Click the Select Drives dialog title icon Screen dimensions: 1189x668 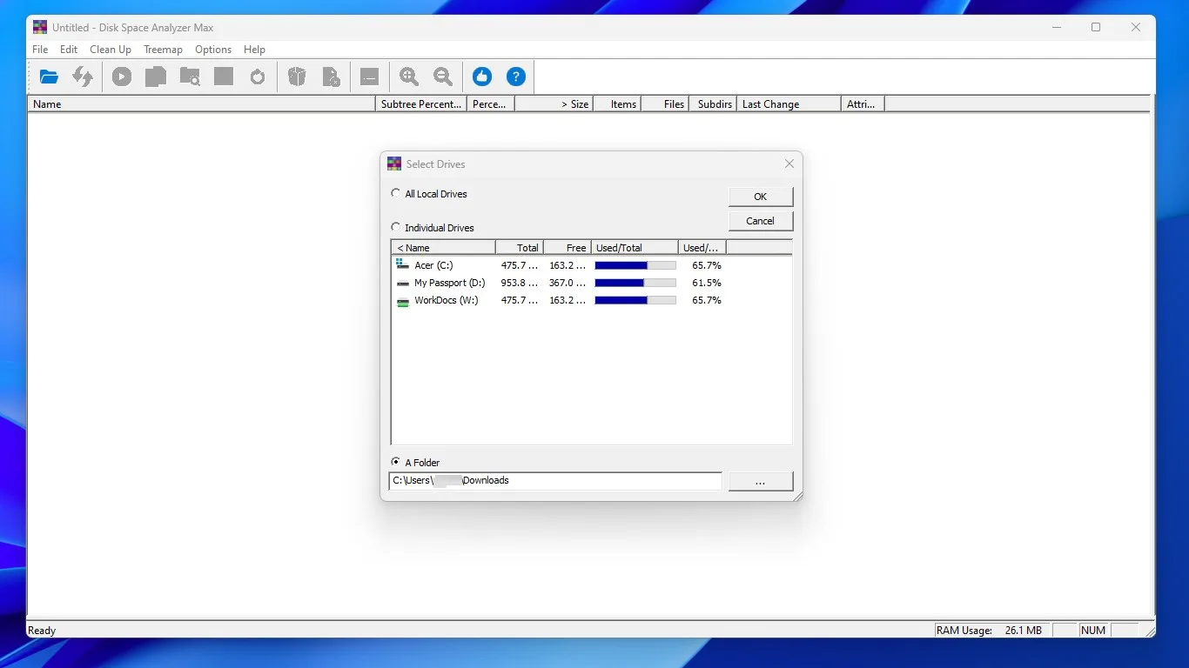tap(394, 164)
